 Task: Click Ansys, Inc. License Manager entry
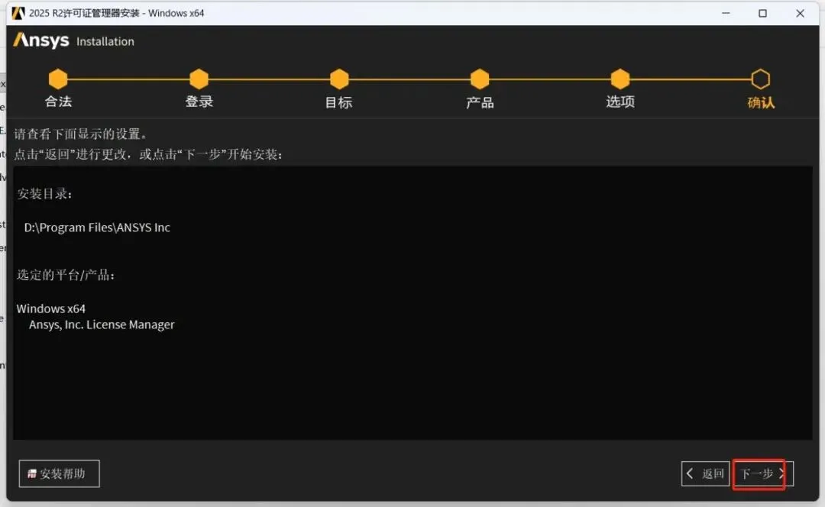click(102, 325)
